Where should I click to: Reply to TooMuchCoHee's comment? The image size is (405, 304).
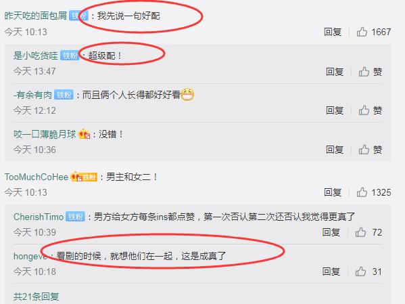pos(333,192)
